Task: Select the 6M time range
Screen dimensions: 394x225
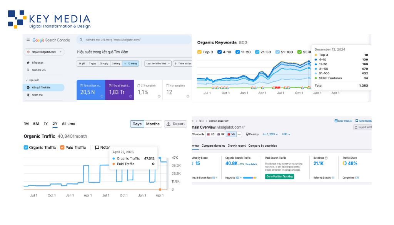Action: pos(36,124)
